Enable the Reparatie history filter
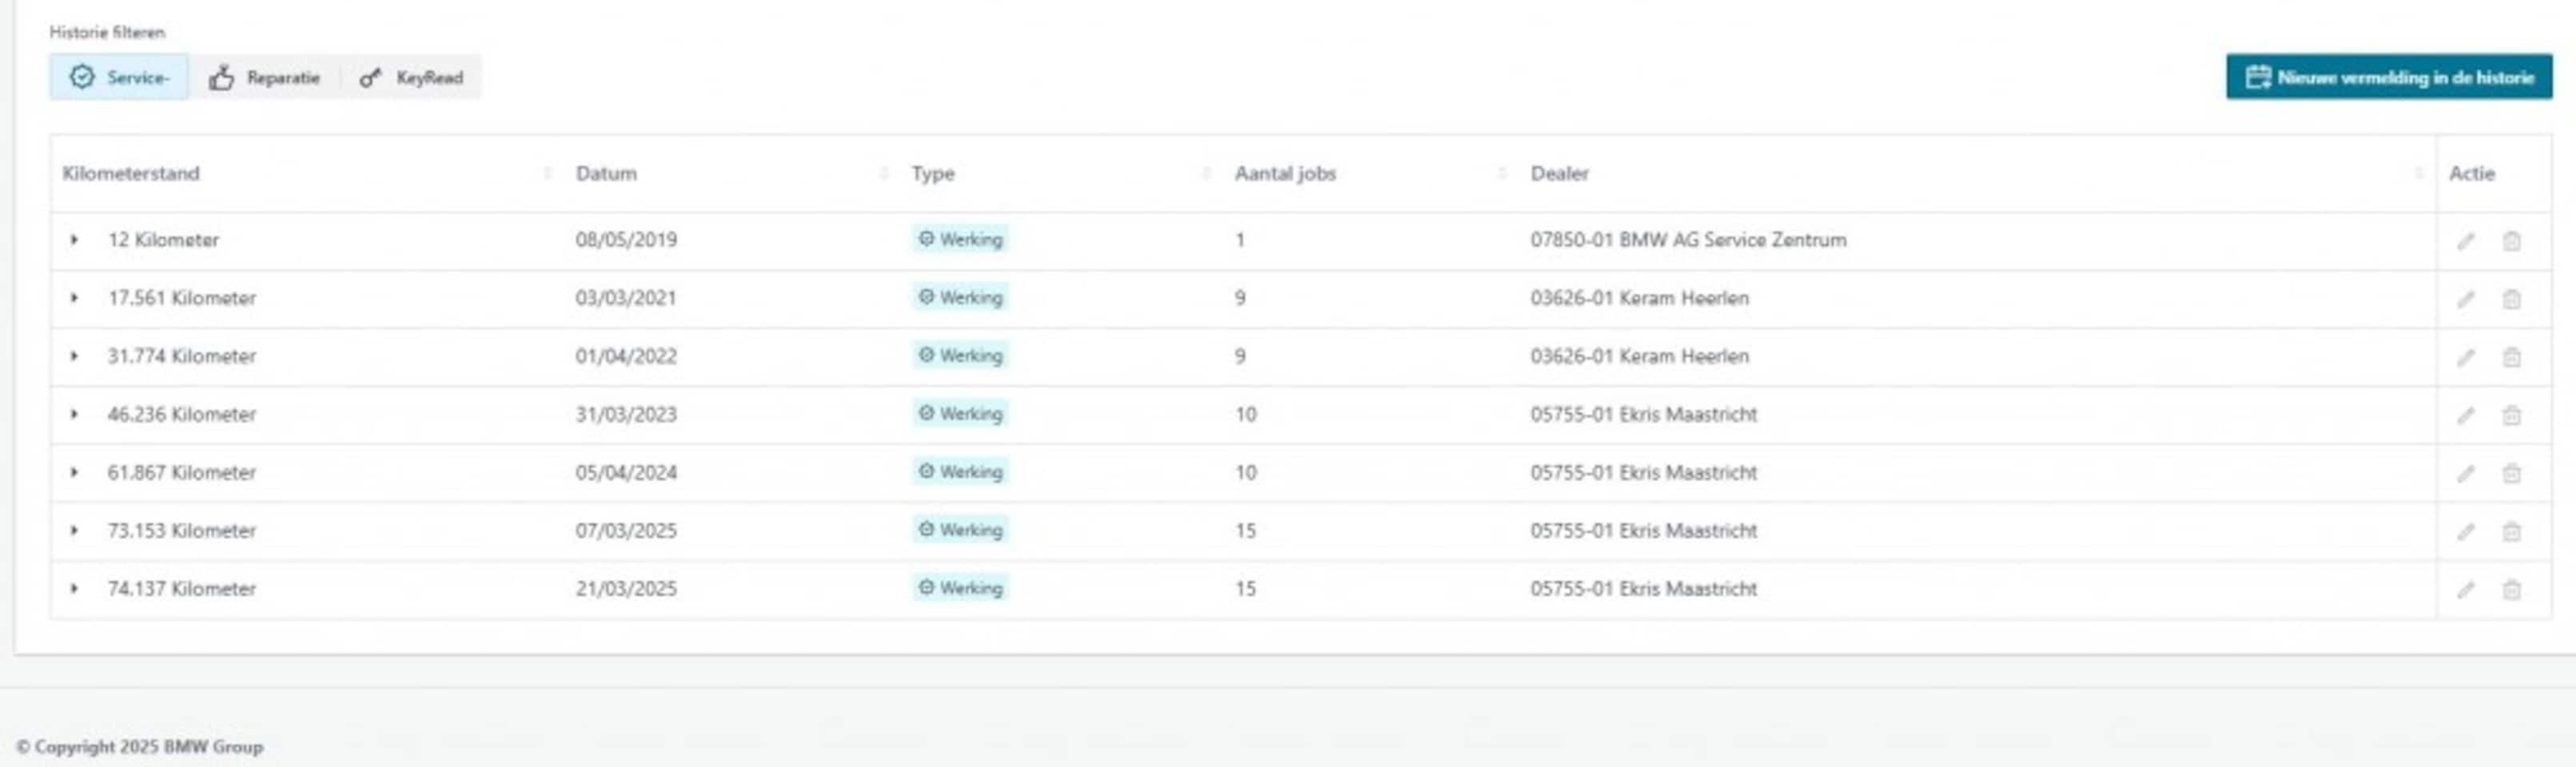This screenshot has width=2576, height=767. coord(265,77)
